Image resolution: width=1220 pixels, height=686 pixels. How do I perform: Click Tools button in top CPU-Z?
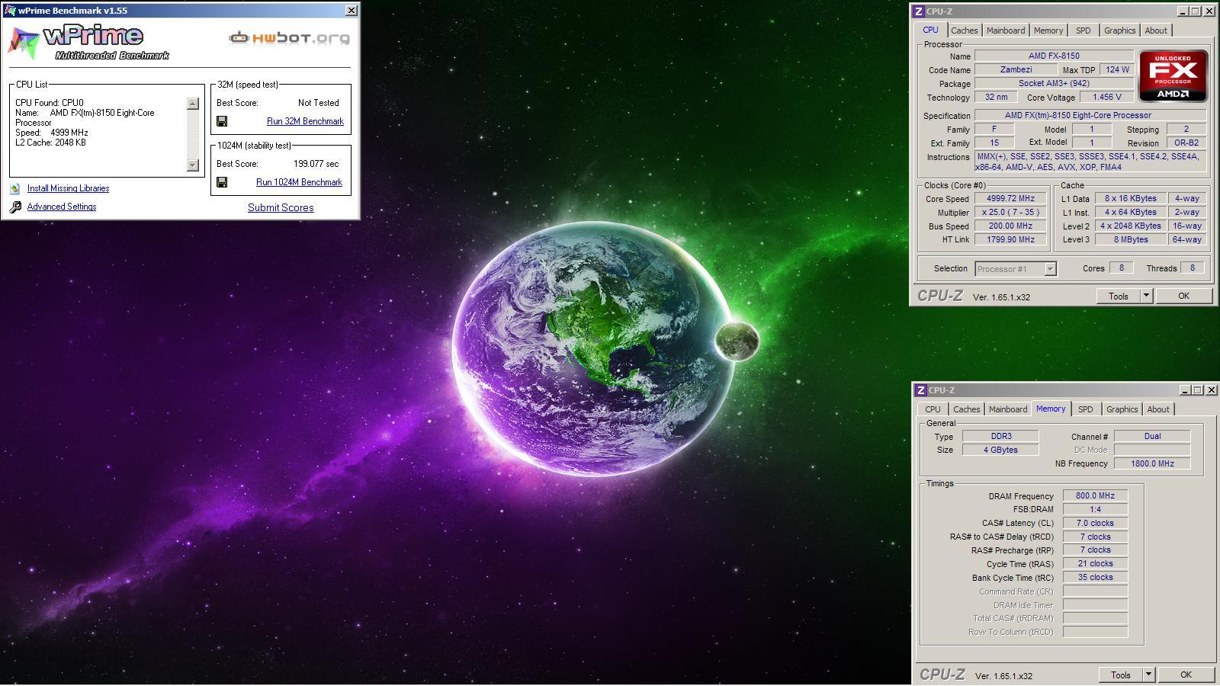point(1119,297)
